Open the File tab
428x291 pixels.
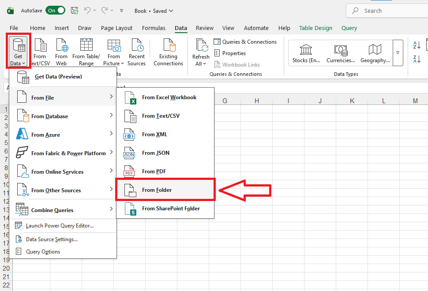14,28
